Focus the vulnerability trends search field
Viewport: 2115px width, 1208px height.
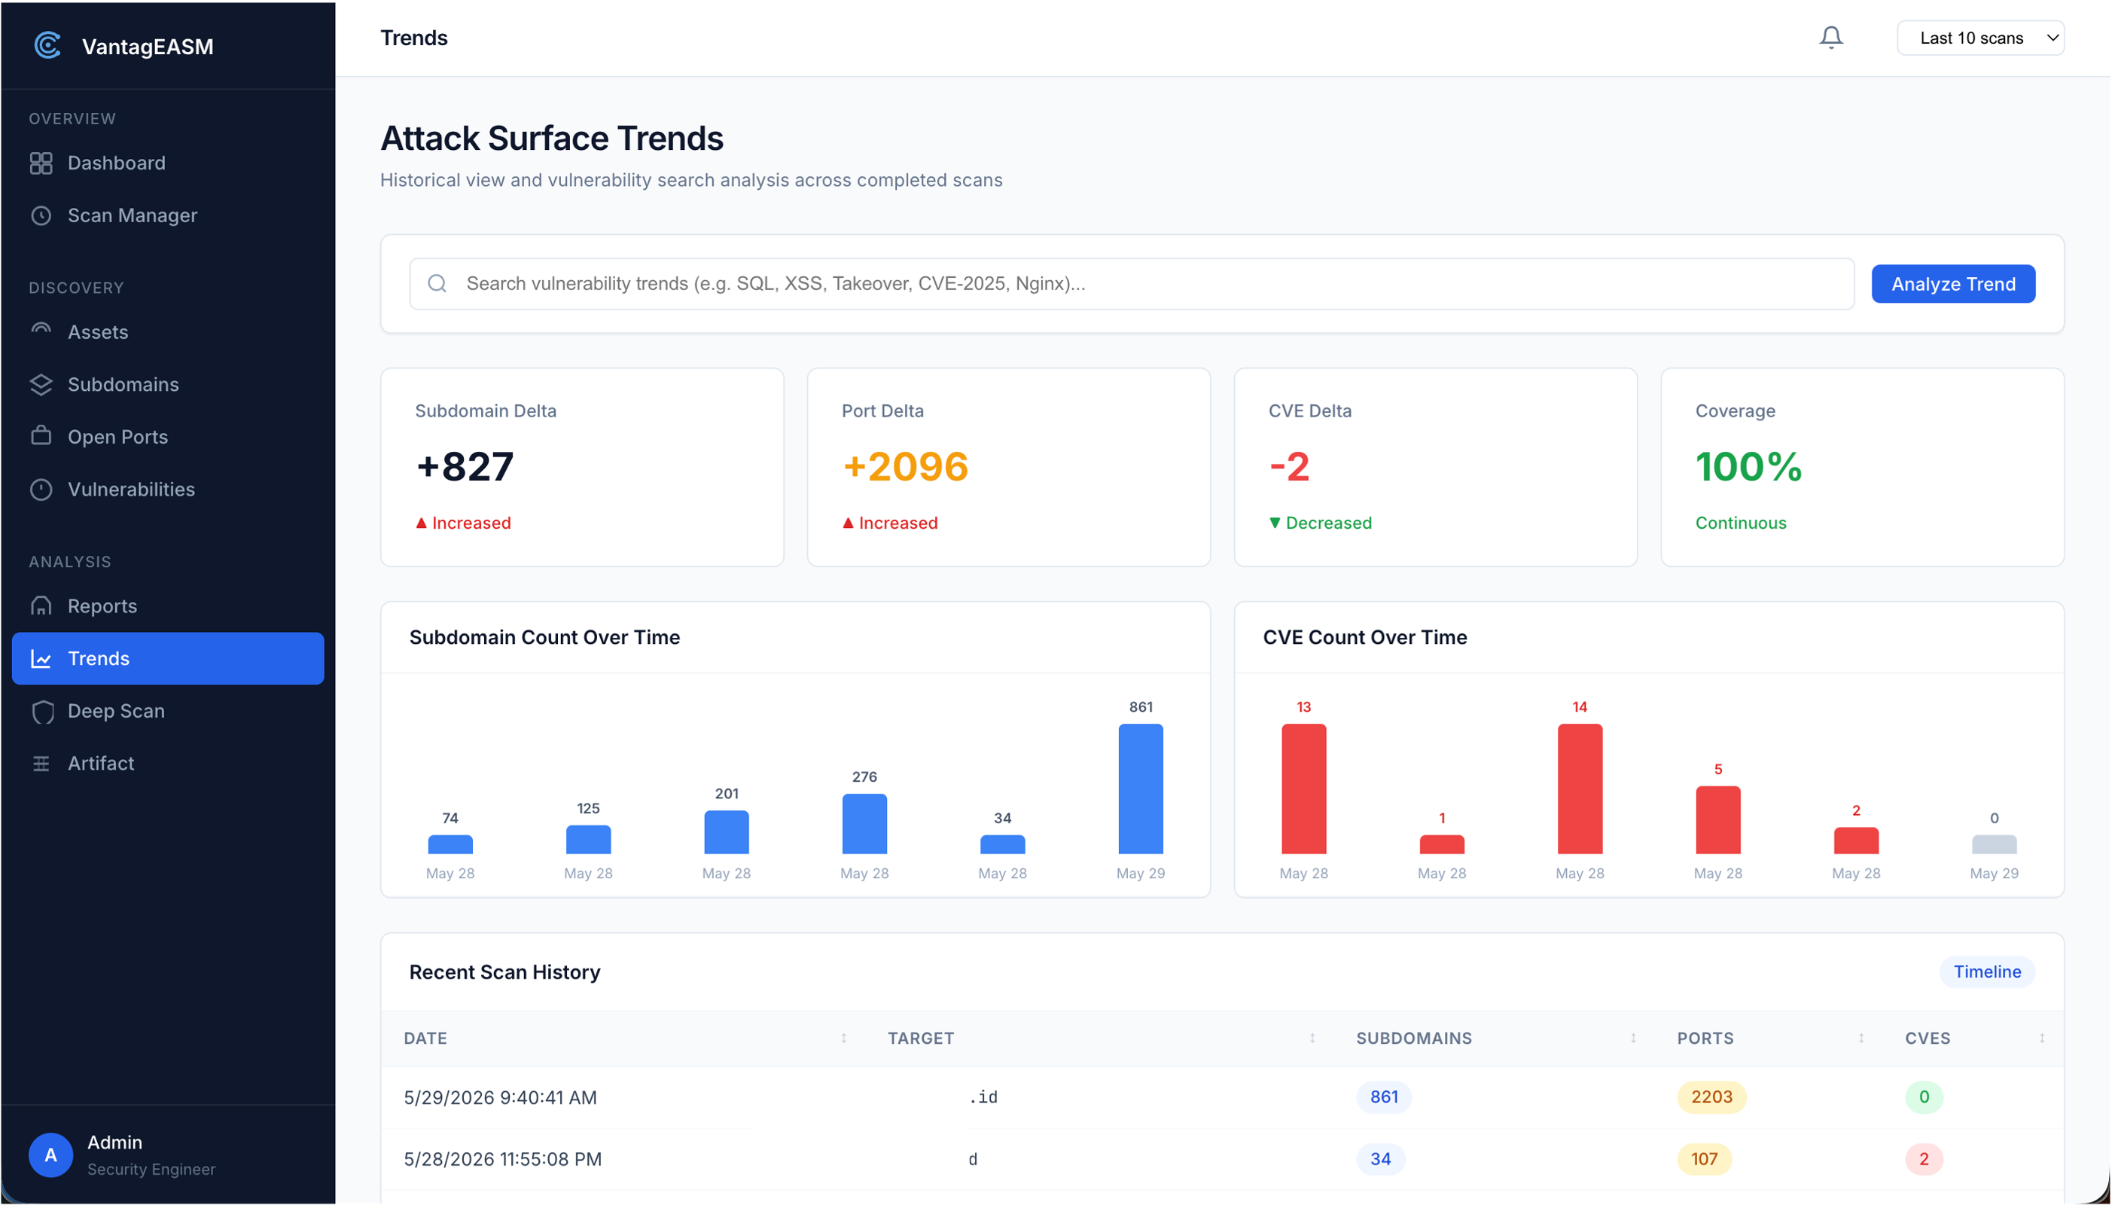pos(1132,284)
